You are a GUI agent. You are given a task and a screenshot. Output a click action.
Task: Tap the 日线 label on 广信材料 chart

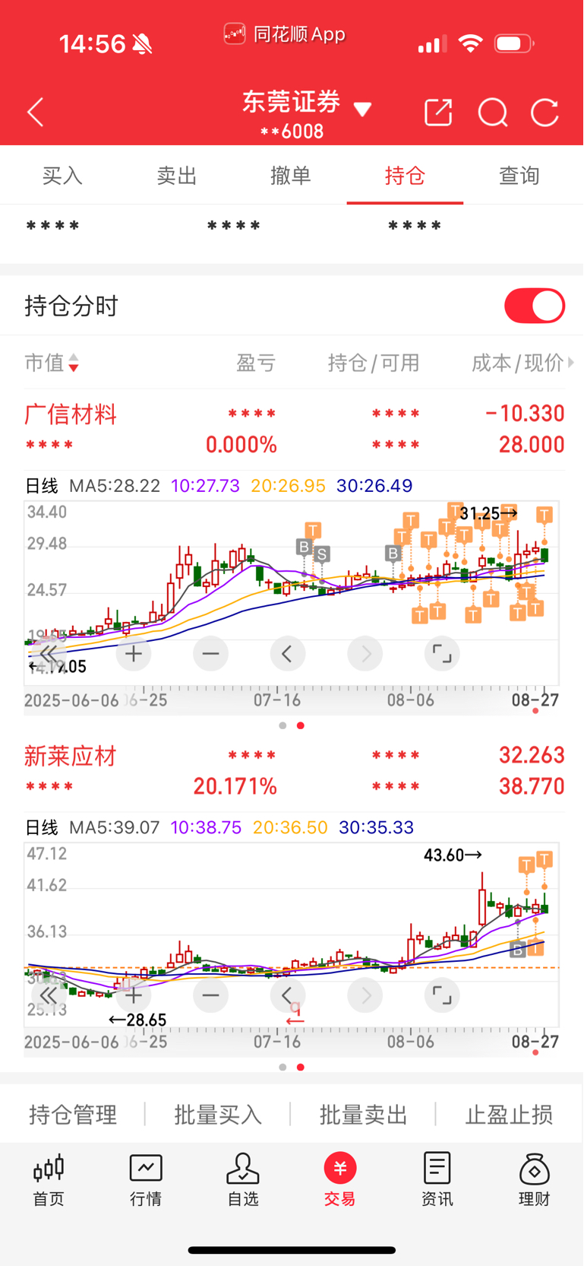pos(41,486)
